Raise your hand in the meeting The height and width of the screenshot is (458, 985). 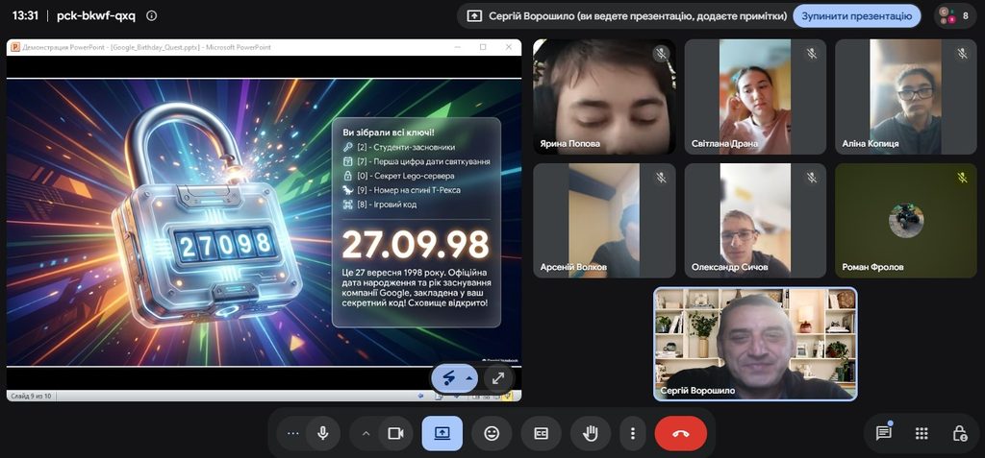click(x=590, y=434)
